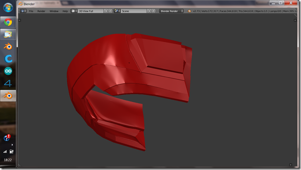Open the editor type info selector
301x170 pixels.
click(x=23, y=11)
